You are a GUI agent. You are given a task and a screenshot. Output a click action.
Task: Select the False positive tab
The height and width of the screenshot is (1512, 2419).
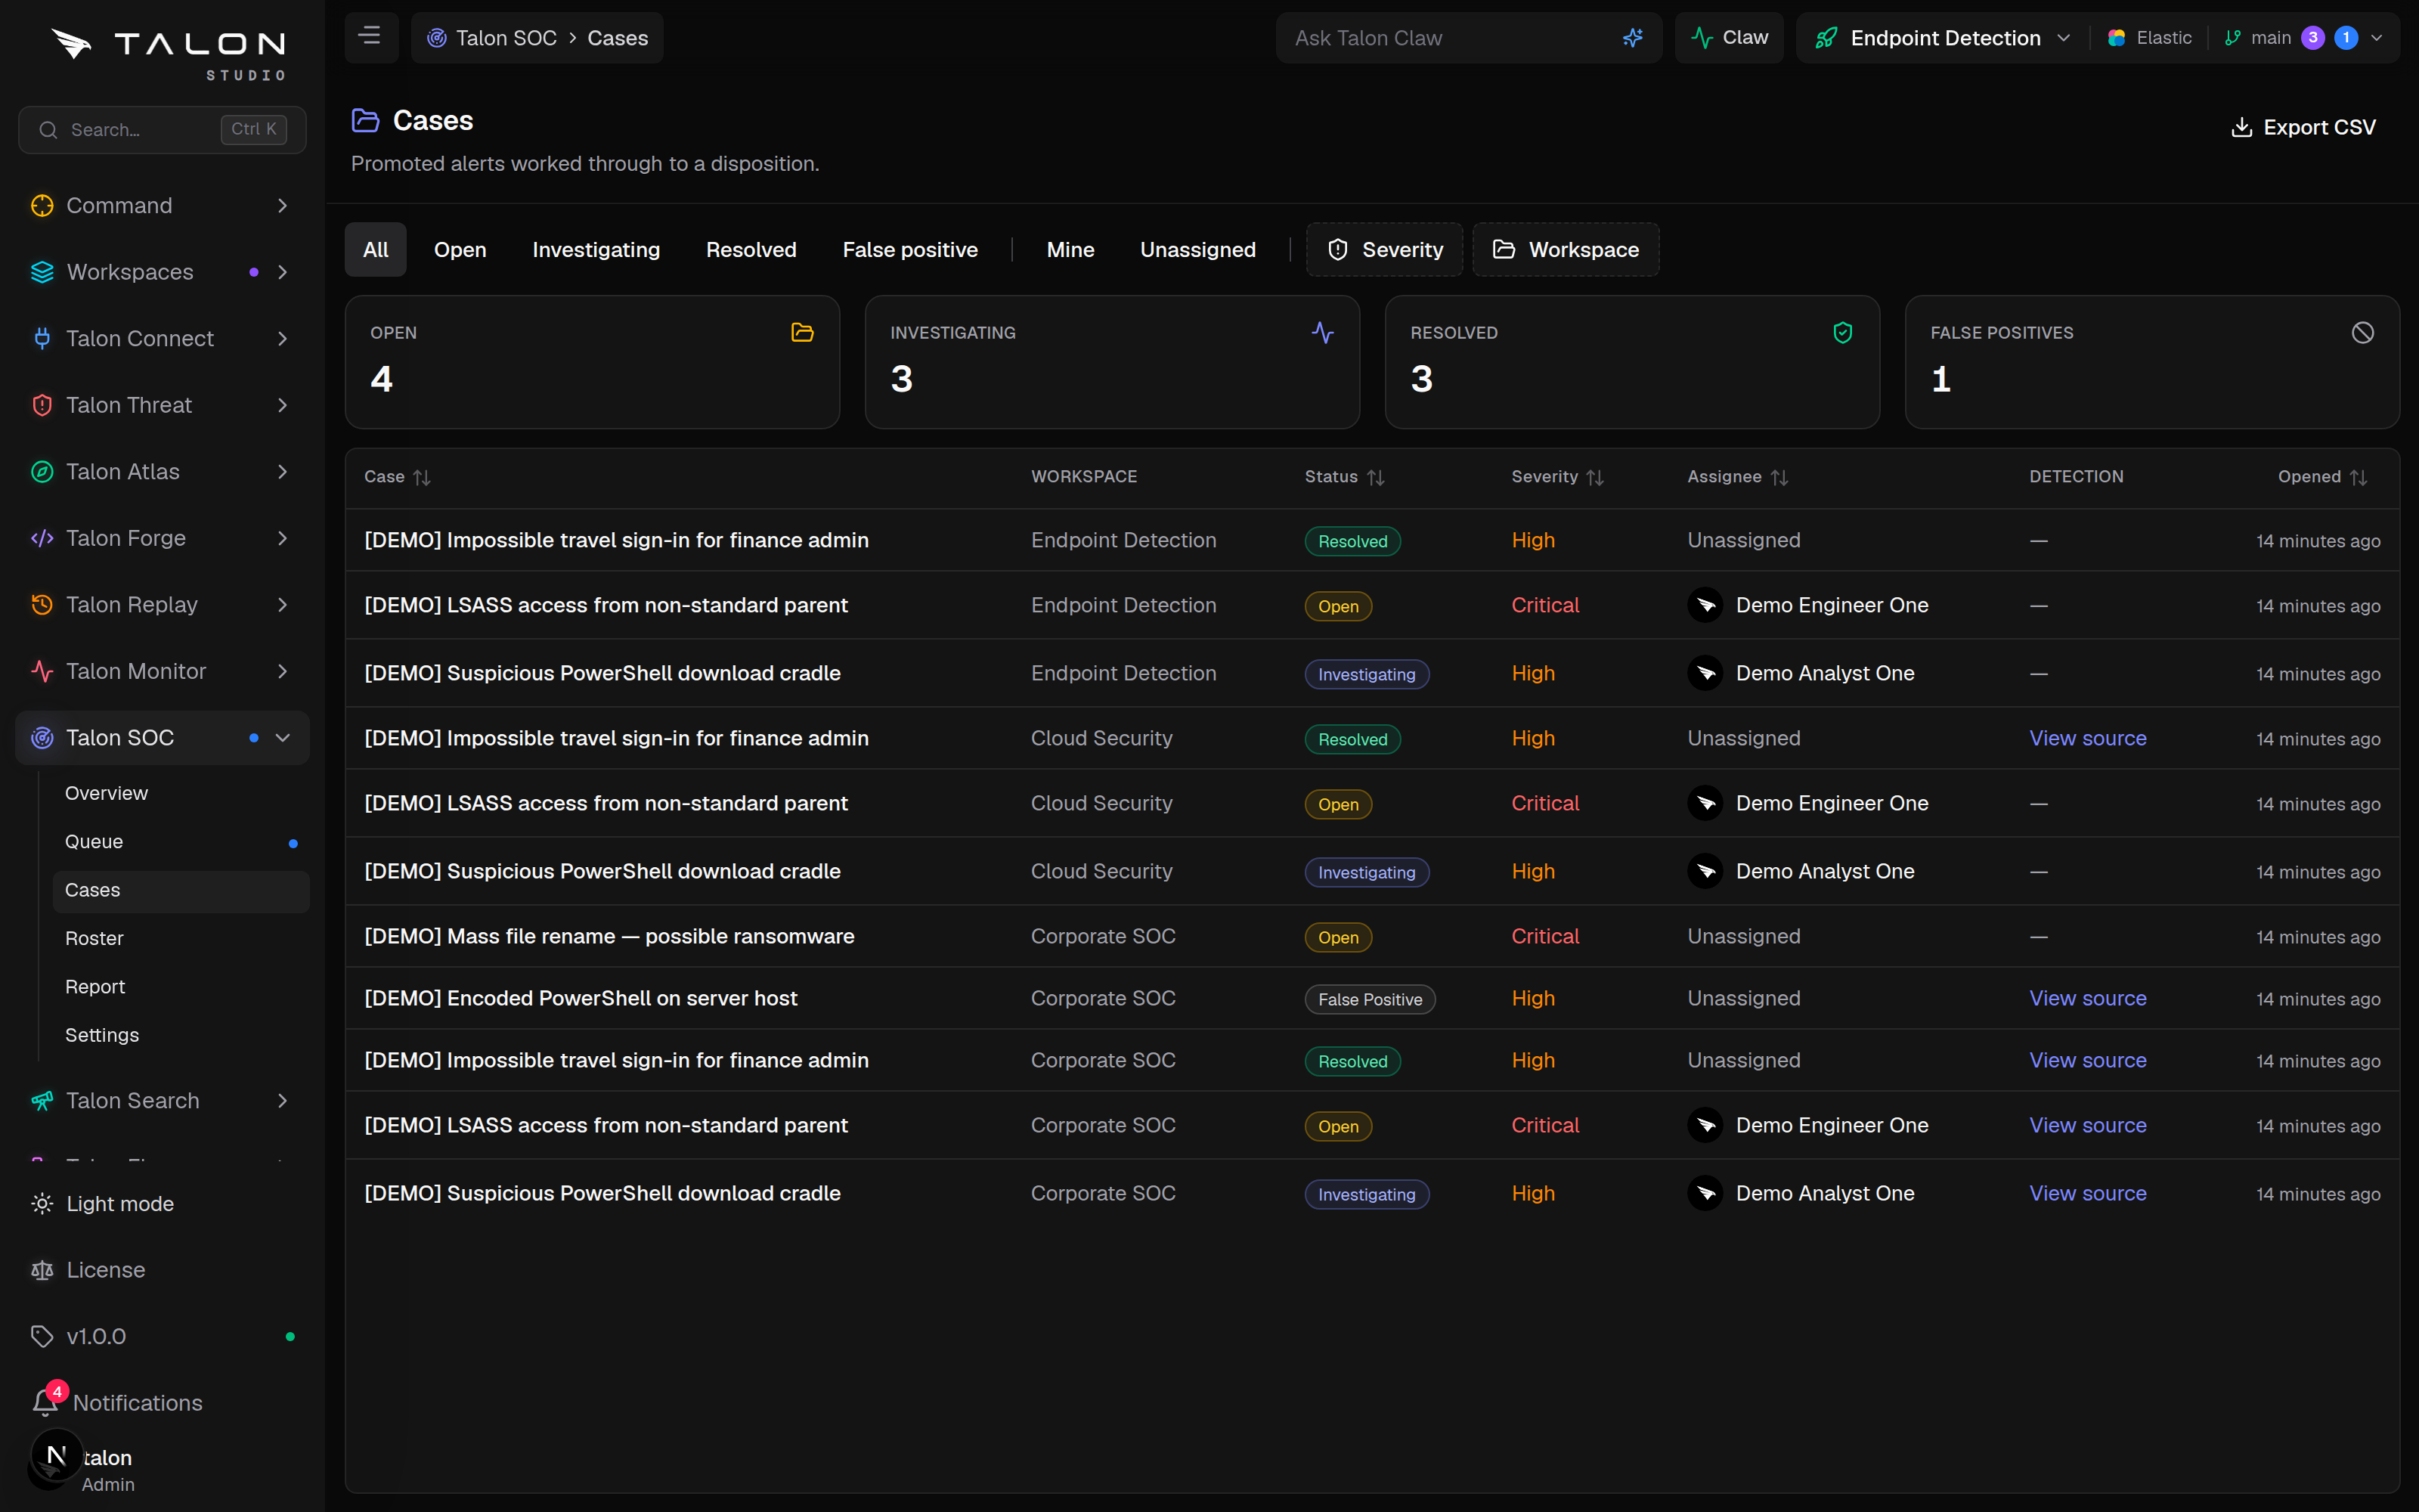tap(909, 249)
